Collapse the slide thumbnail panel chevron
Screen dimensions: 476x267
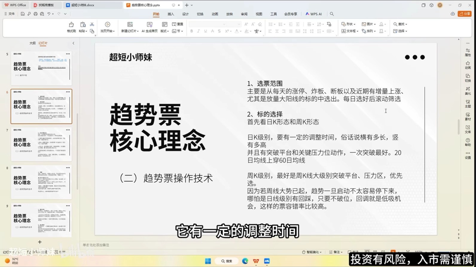74,43
